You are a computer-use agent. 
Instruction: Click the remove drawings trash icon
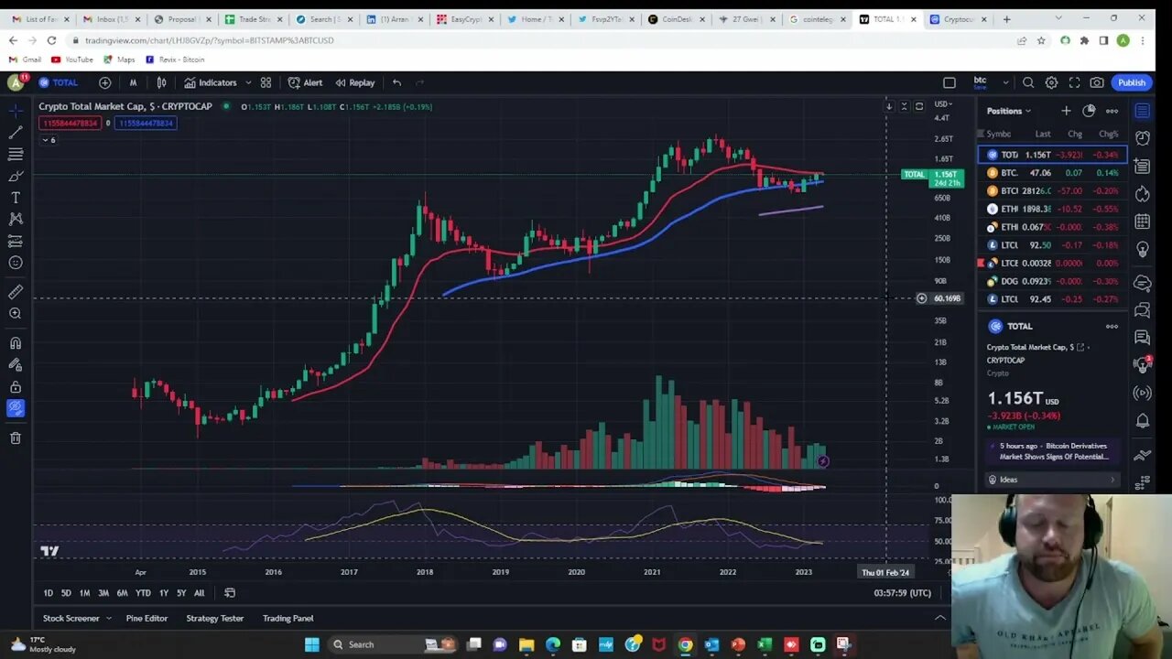coord(16,438)
